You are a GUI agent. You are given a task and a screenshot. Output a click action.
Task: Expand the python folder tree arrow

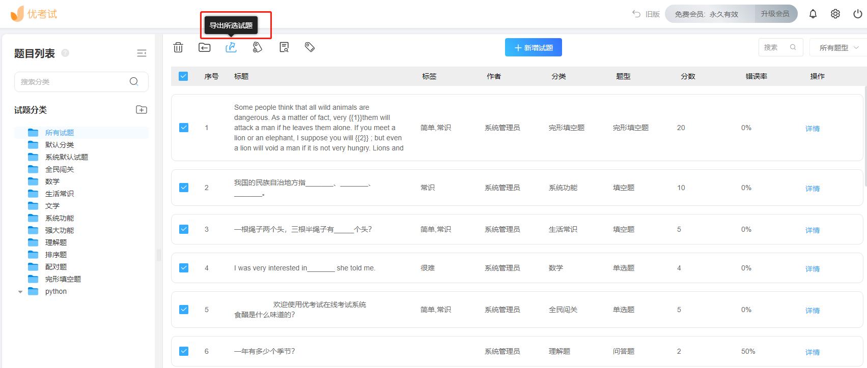pyautogui.click(x=20, y=292)
